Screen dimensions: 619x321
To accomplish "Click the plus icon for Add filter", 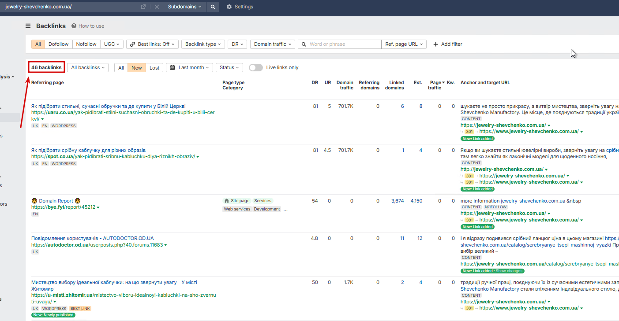I will [436, 44].
